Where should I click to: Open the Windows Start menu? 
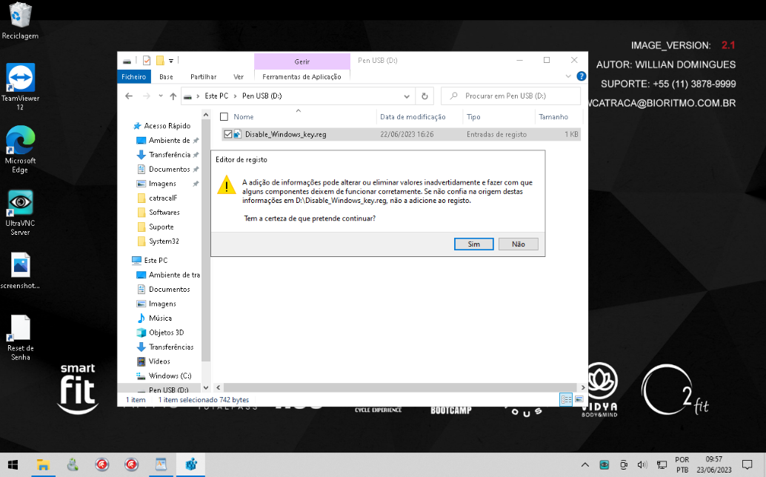coord(13,465)
